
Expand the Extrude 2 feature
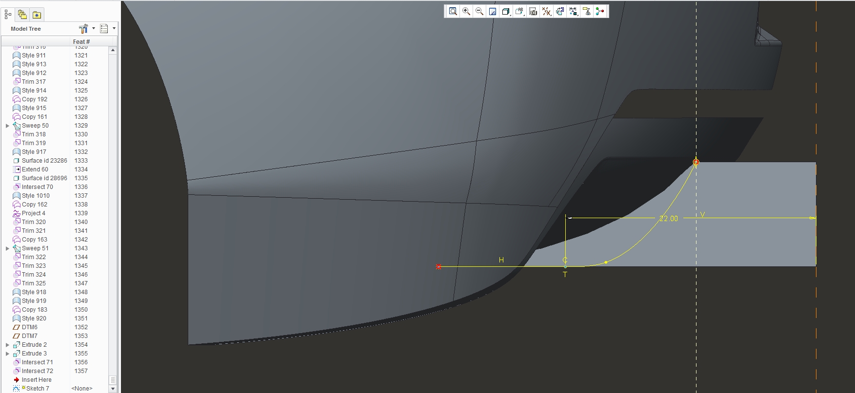pyautogui.click(x=7, y=345)
